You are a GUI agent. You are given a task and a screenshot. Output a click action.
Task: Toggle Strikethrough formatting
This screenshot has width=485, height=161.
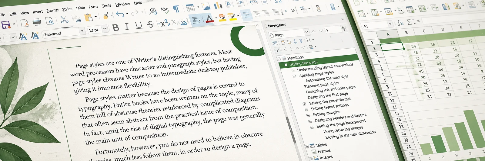pyautogui.click(x=150, y=24)
